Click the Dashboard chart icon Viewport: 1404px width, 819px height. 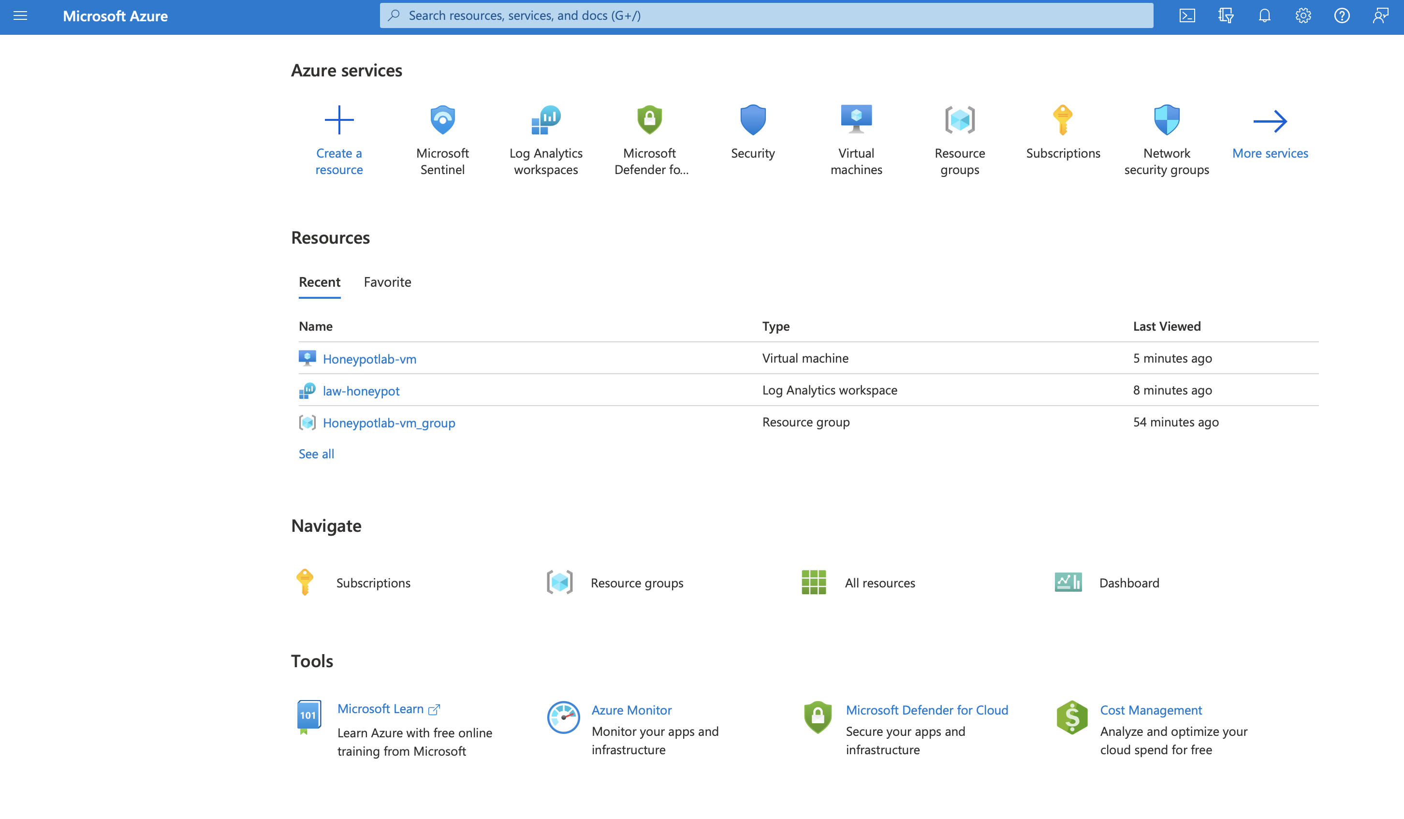1068,582
